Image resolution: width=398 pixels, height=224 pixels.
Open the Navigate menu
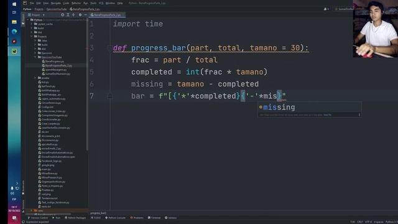(55, 3)
